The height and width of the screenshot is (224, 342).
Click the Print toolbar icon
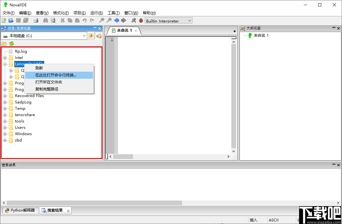35,20
